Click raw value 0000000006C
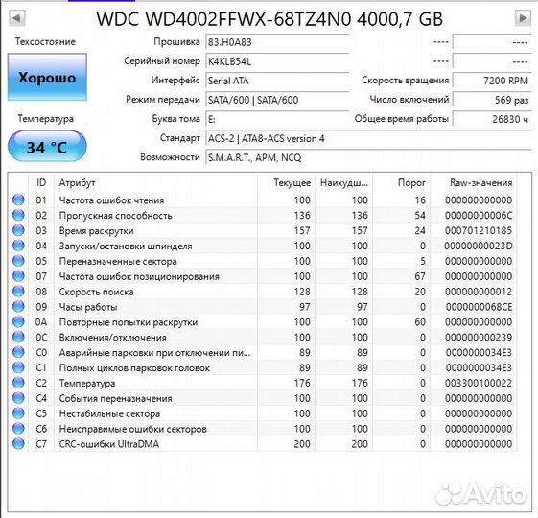This screenshot has height=518, width=538. pyautogui.click(x=479, y=216)
